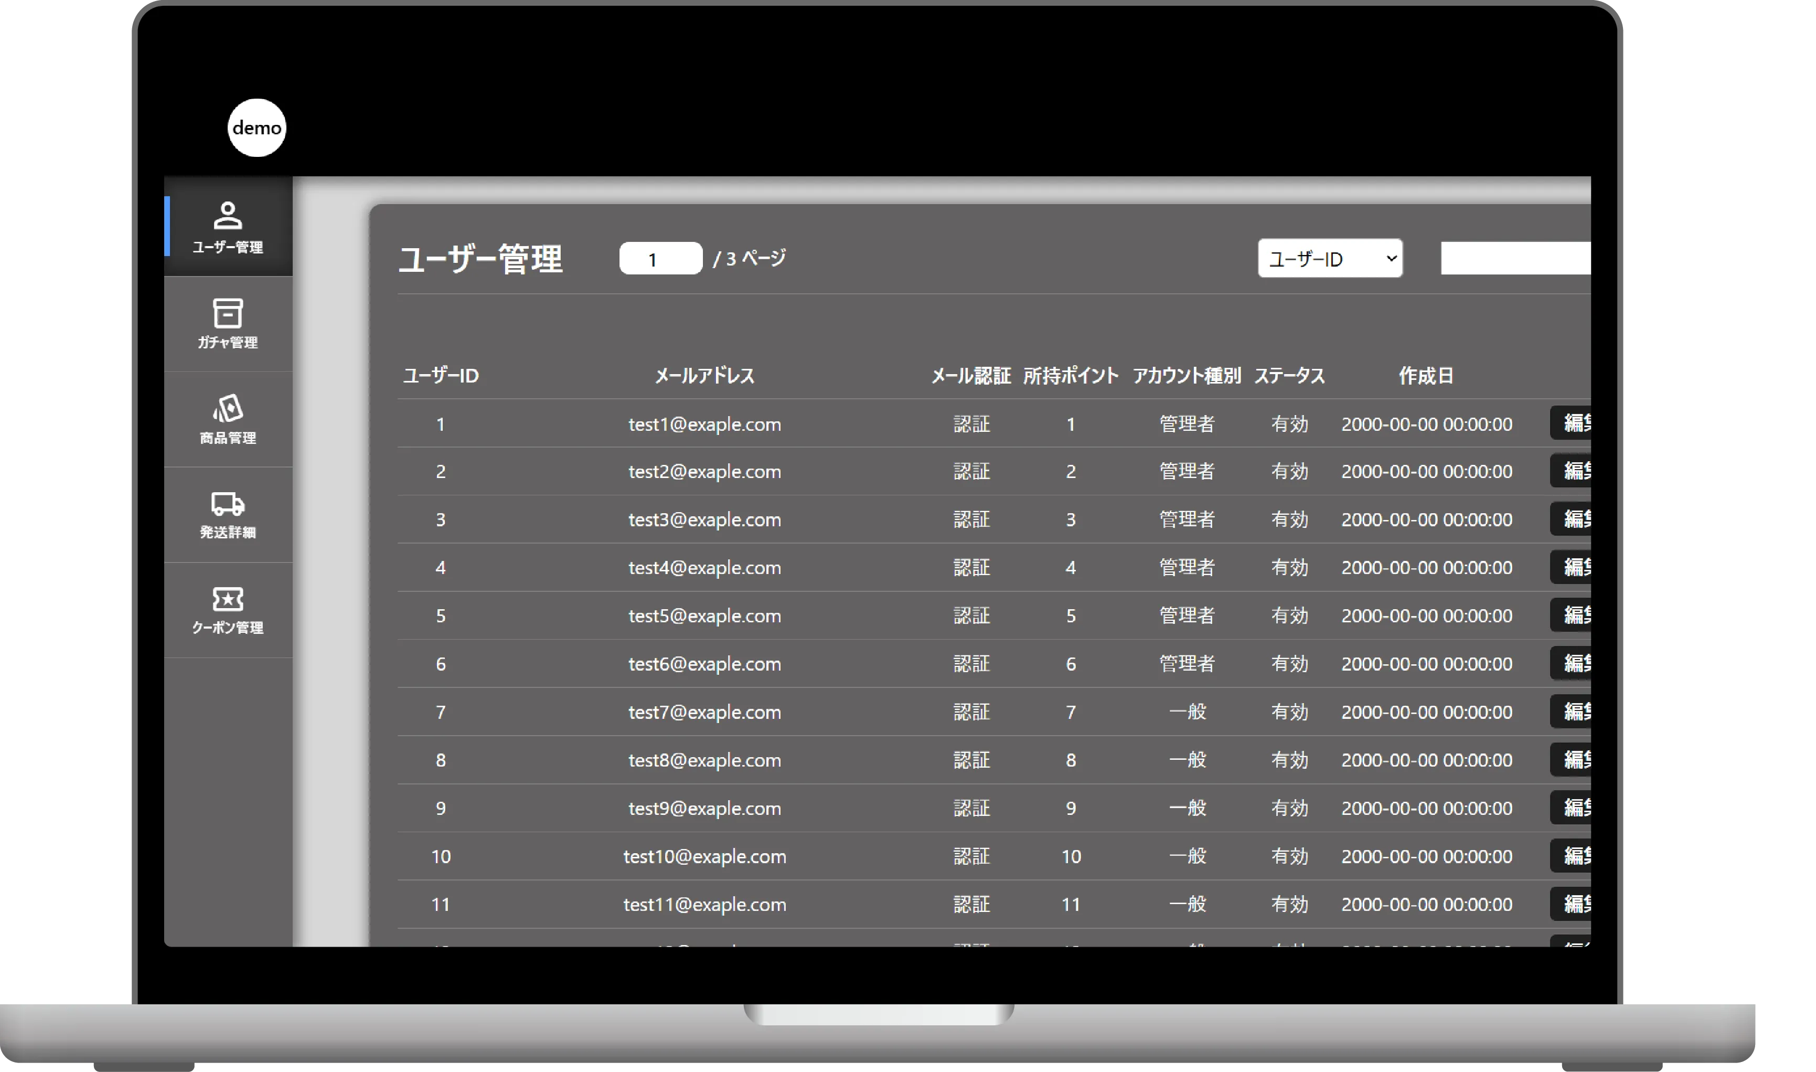The height and width of the screenshot is (1072, 1816).
Task: Open the 発送詳細 truck icon
Action: (x=228, y=504)
